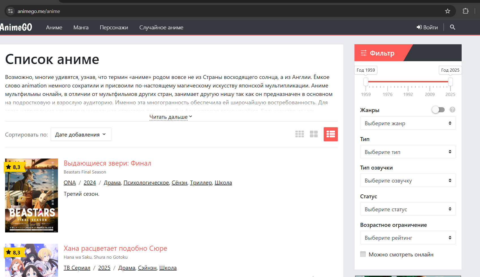Click the Триллер genre link
Image resolution: width=480 pixels, height=277 pixels.
(201, 183)
